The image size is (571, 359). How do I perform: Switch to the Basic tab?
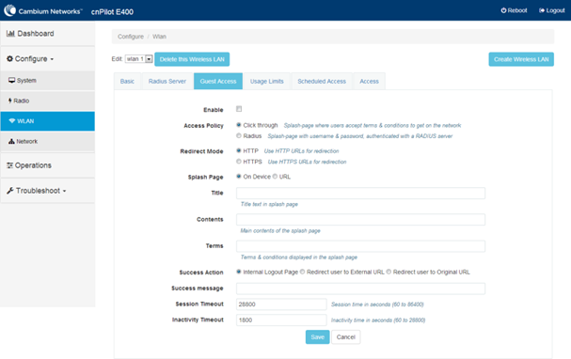[x=127, y=81]
